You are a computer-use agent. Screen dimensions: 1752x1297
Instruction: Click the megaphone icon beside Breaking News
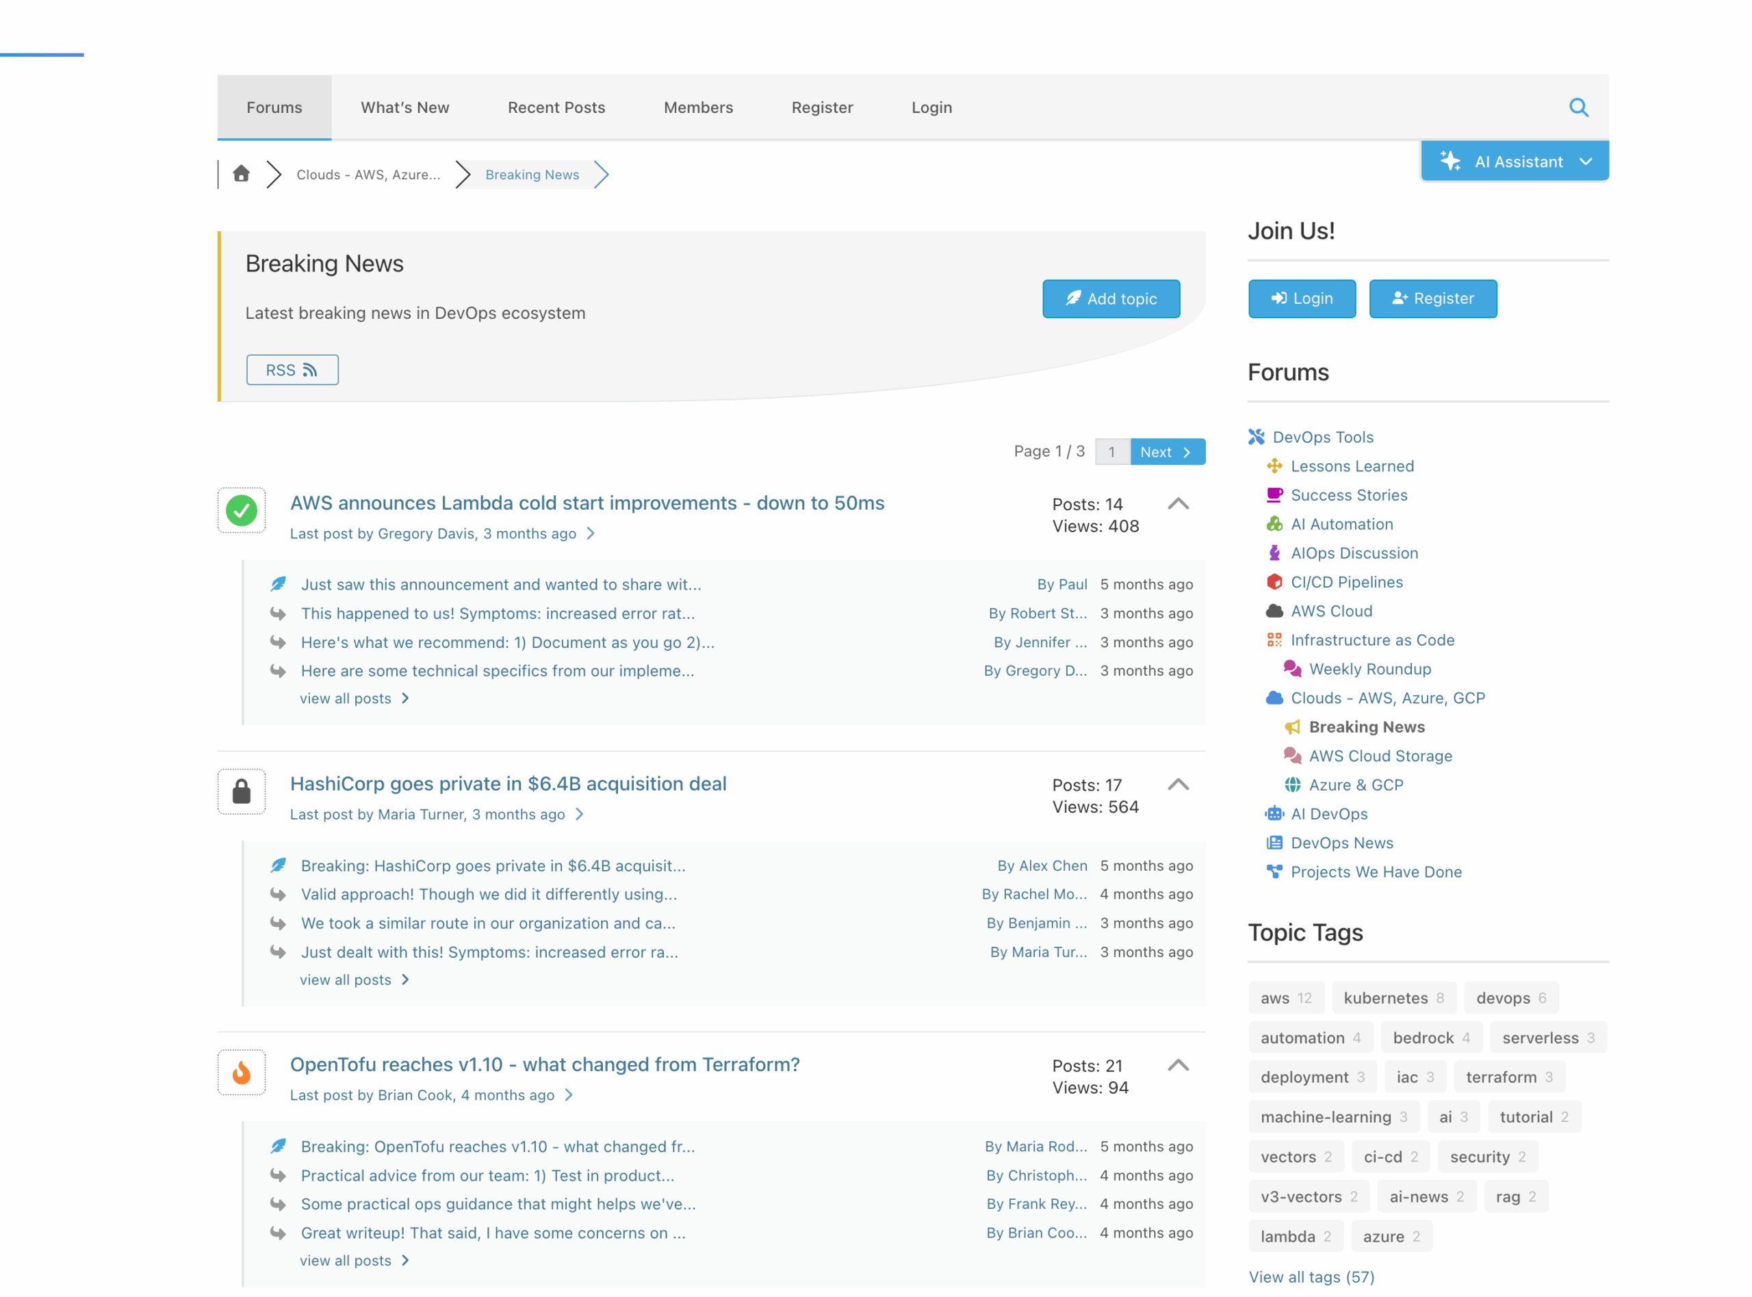click(1292, 727)
